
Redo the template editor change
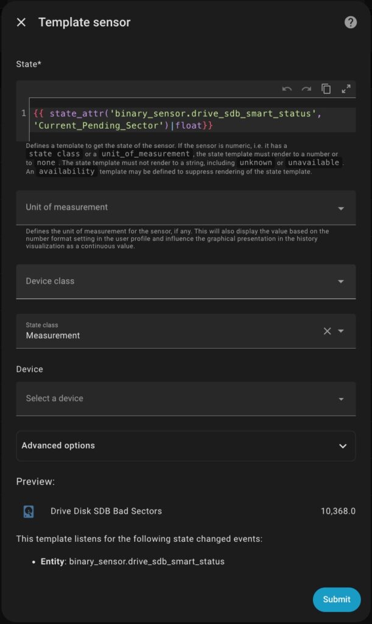pyautogui.click(x=306, y=89)
